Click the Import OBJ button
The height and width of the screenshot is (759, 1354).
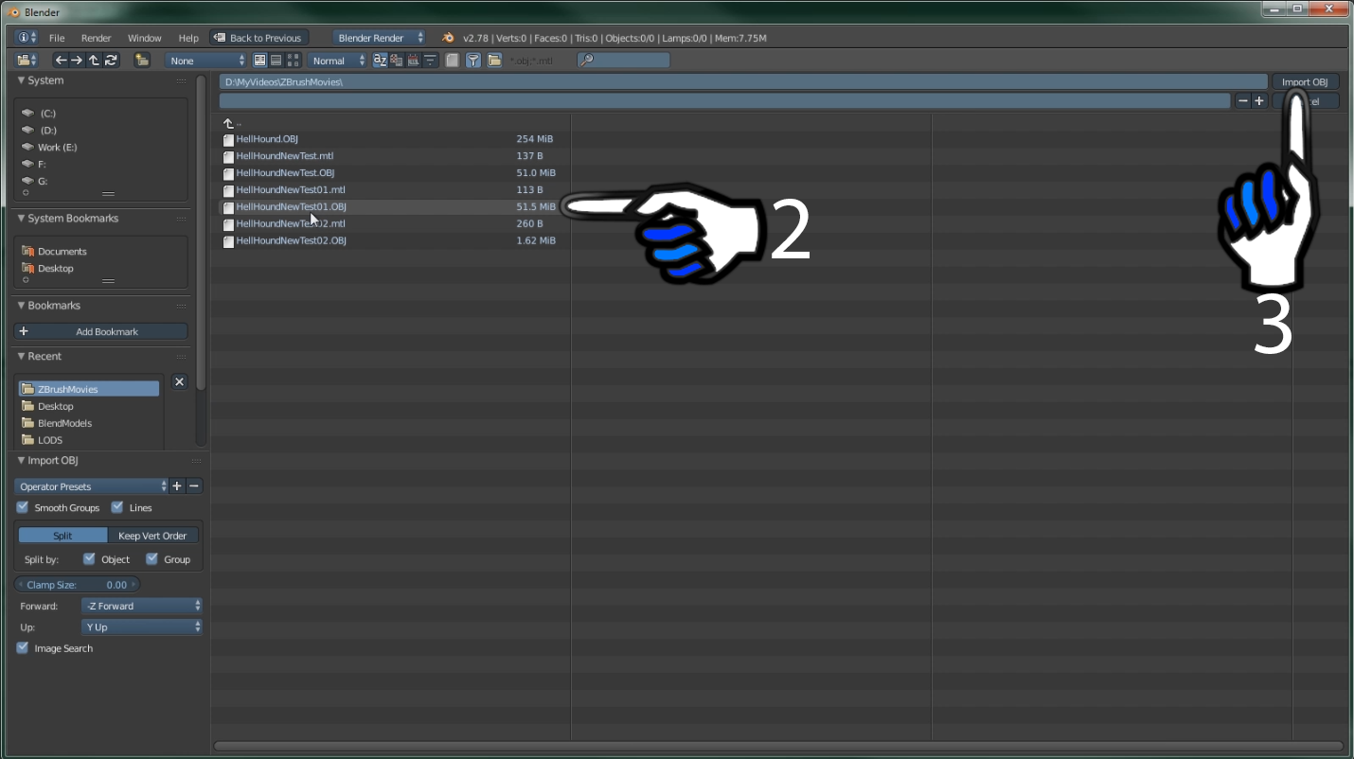[1305, 82]
